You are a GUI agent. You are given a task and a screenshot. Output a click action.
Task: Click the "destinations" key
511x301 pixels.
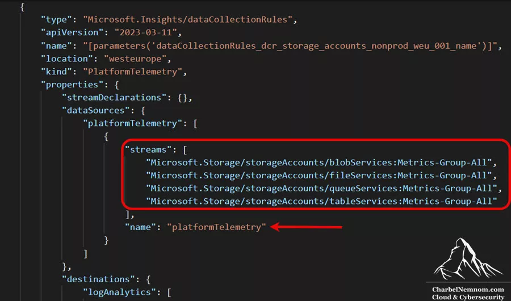pos(98,279)
